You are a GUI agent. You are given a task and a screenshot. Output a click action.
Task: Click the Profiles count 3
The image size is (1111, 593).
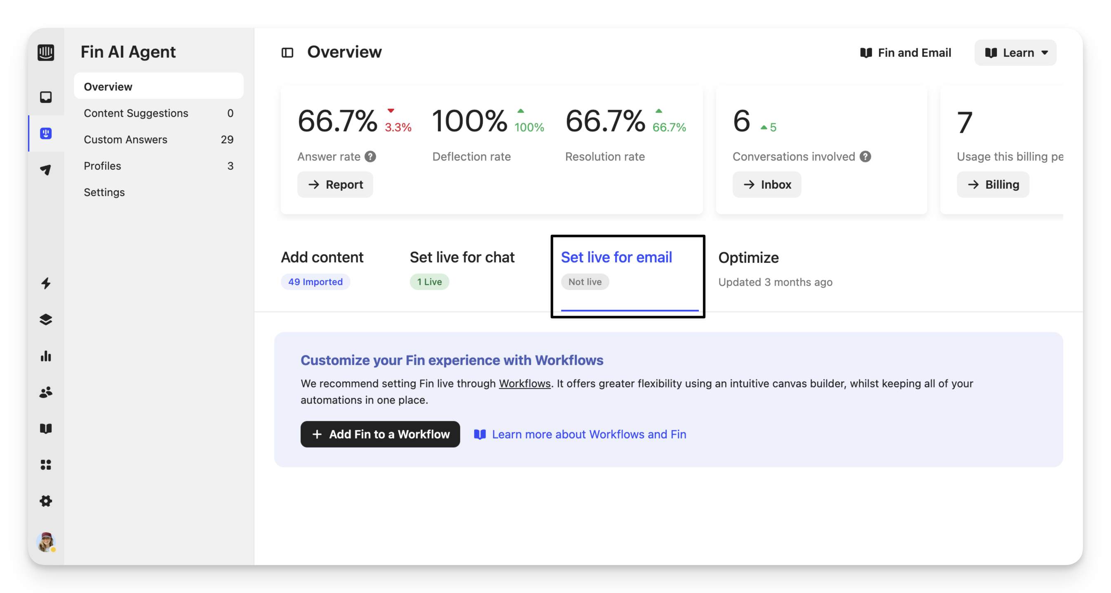tap(230, 166)
